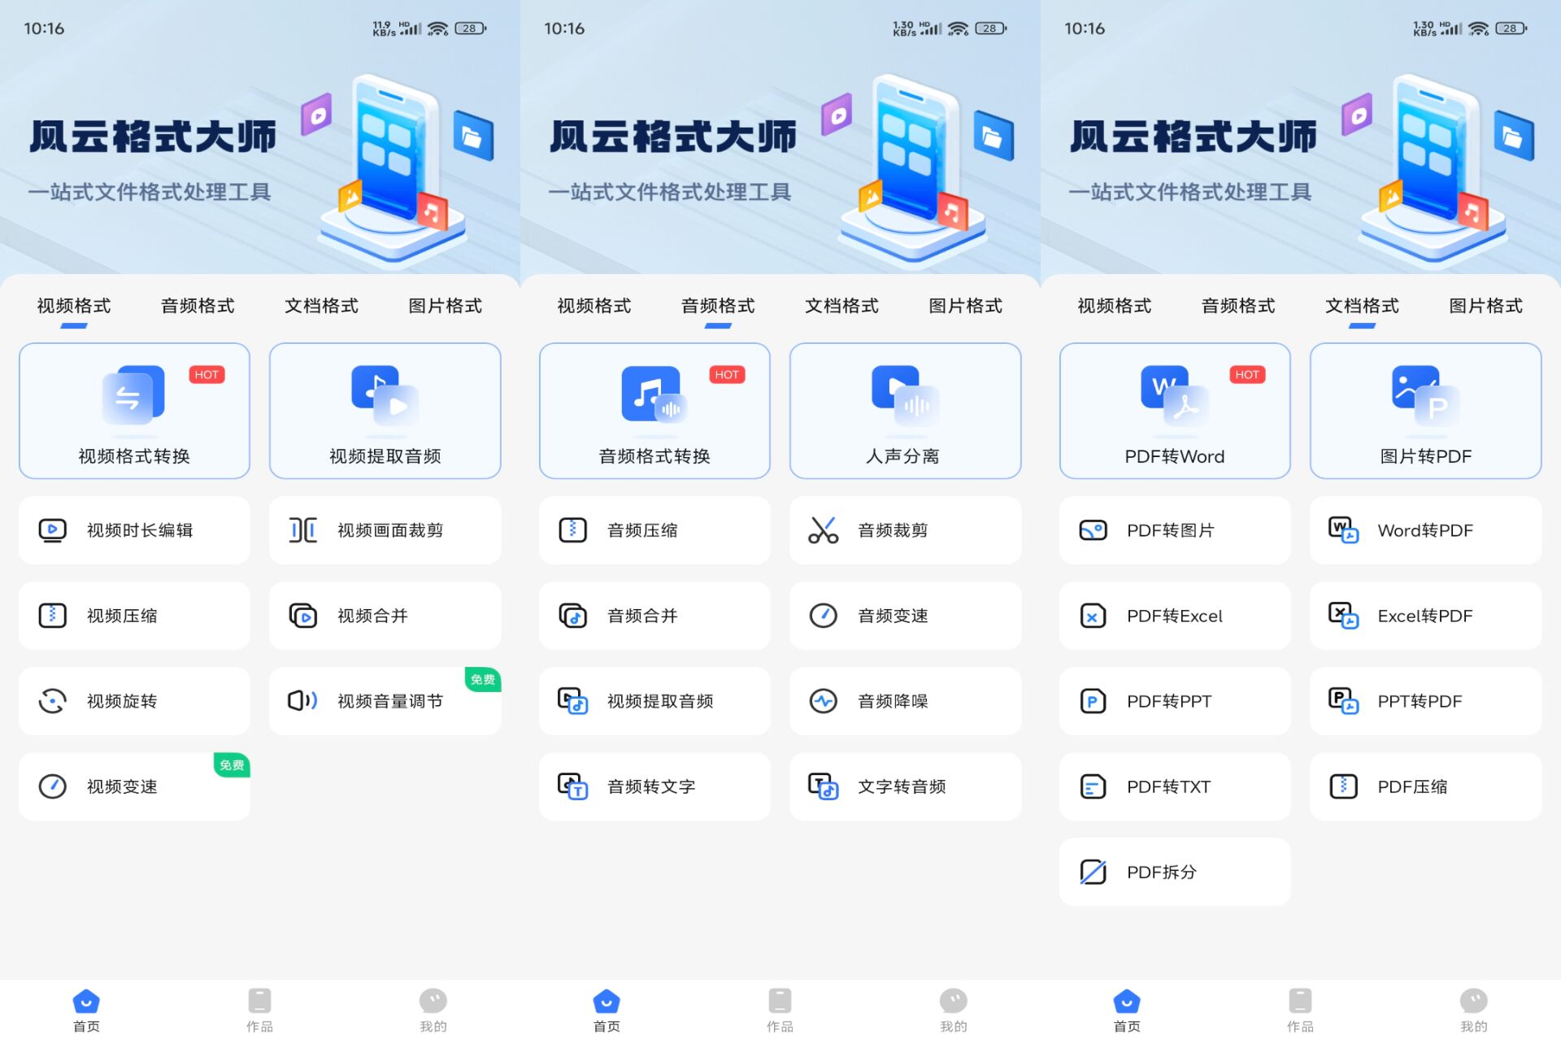The height and width of the screenshot is (1041, 1561).
Task: Tap the 音频裁剪 scissors icon
Action: point(824,530)
